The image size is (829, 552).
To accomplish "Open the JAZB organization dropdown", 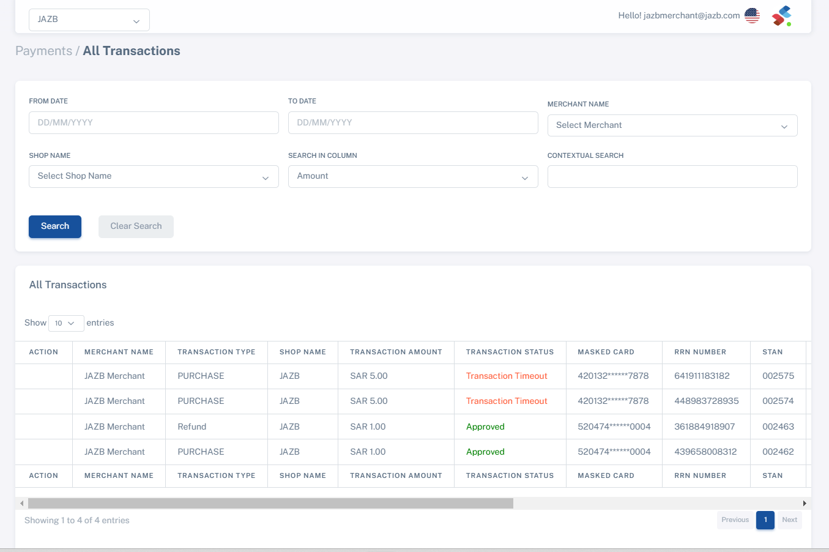I will (89, 20).
